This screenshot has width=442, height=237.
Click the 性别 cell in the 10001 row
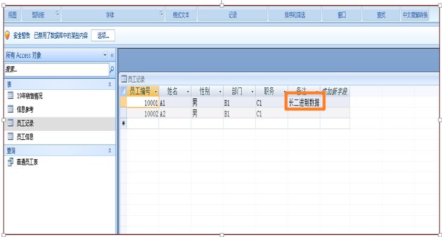[207, 103]
